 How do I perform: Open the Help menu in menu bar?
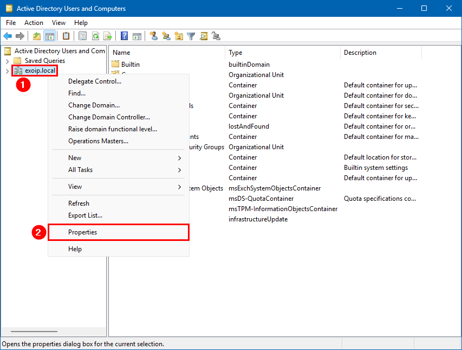click(x=81, y=23)
